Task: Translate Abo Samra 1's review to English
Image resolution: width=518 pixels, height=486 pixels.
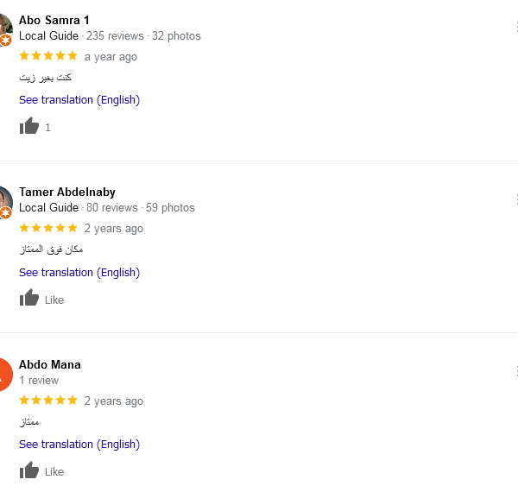Action: 79,100
